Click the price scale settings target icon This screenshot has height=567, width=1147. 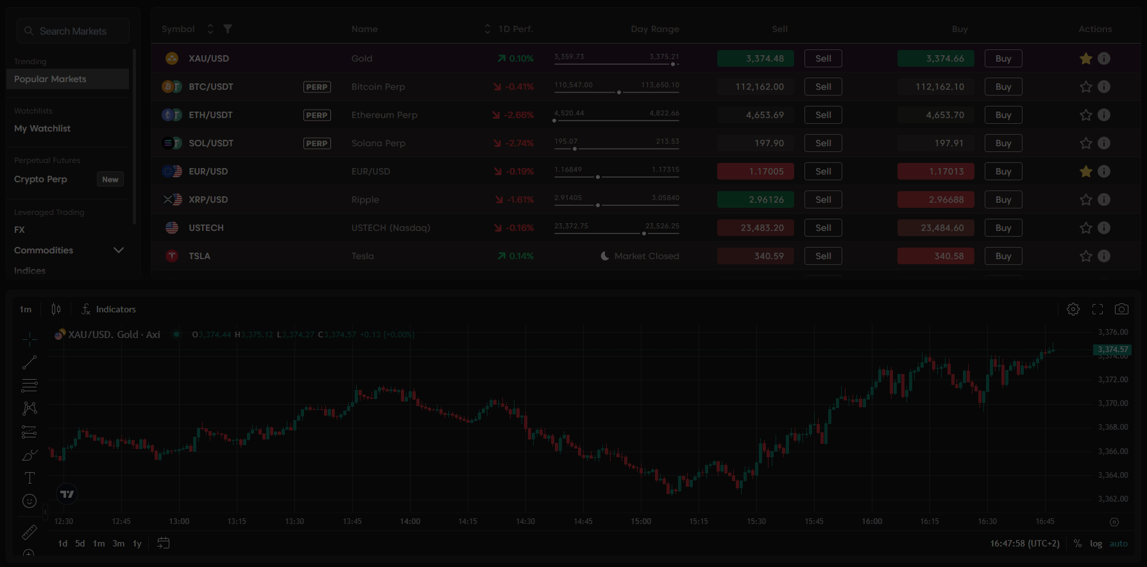pos(1114,522)
